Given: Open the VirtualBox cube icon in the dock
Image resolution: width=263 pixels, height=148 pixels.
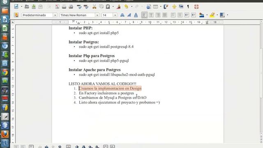Looking at the screenshot, I should point(5,125).
